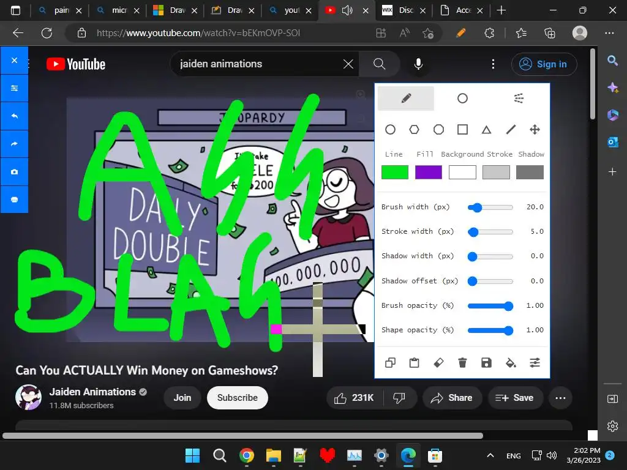This screenshot has width=627, height=470.
Task: Go to the YouTube home logo
Action: (76, 64)
